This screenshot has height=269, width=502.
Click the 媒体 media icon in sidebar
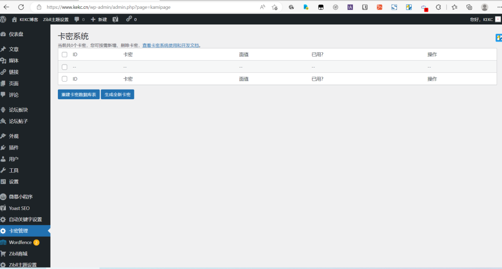3,60
